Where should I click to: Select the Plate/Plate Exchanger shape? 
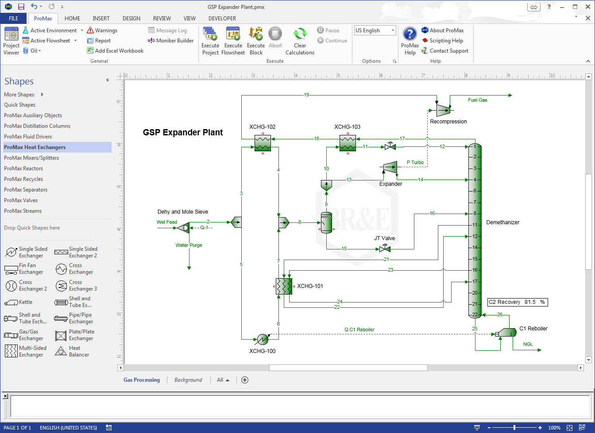(x=74, y=335)
